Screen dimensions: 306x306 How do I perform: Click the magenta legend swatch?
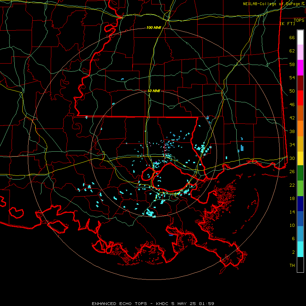[300, 68]
